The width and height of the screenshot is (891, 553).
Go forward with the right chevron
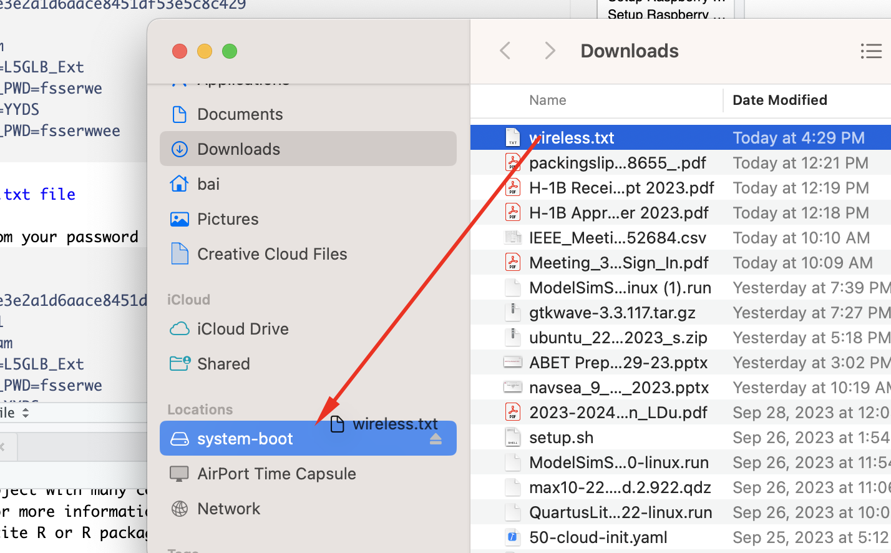point(549,51)
